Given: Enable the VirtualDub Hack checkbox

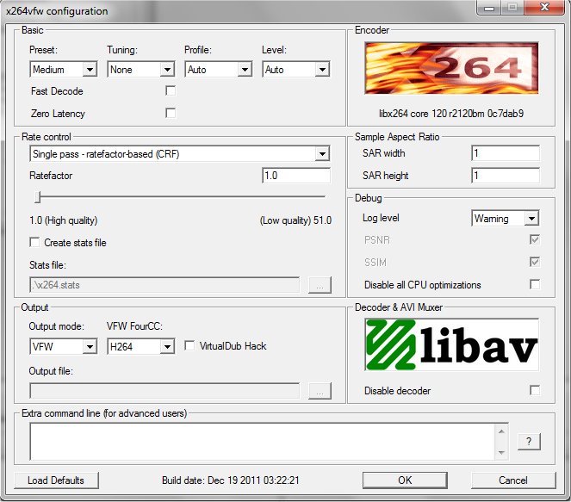Looking at the screenshot, I should click(189, 345).
